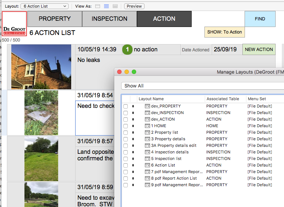
Task: Click SHOW: To Action button
Action: [x=224, y=32]
